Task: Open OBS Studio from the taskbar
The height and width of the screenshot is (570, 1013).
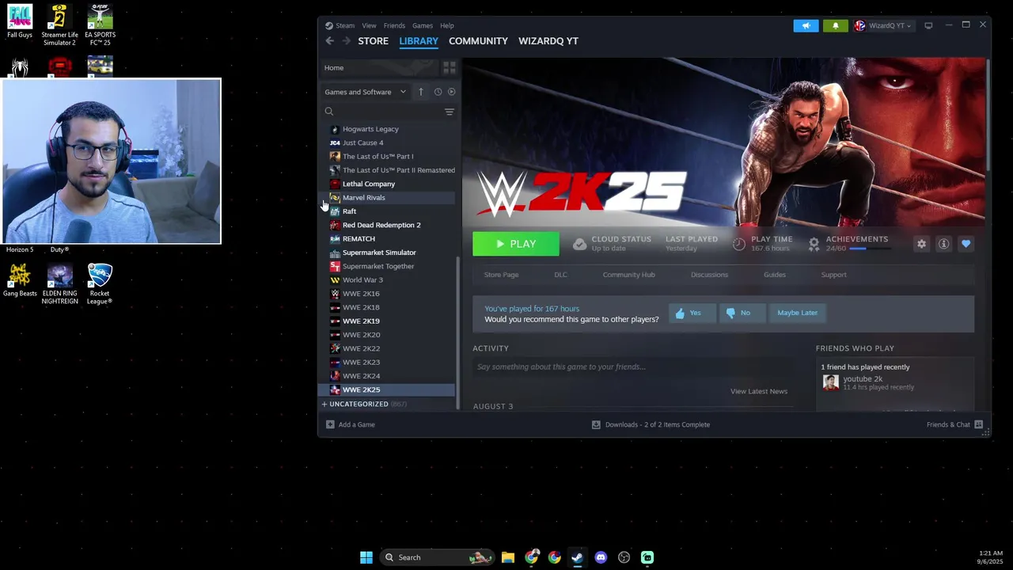Action: point(624,557)
